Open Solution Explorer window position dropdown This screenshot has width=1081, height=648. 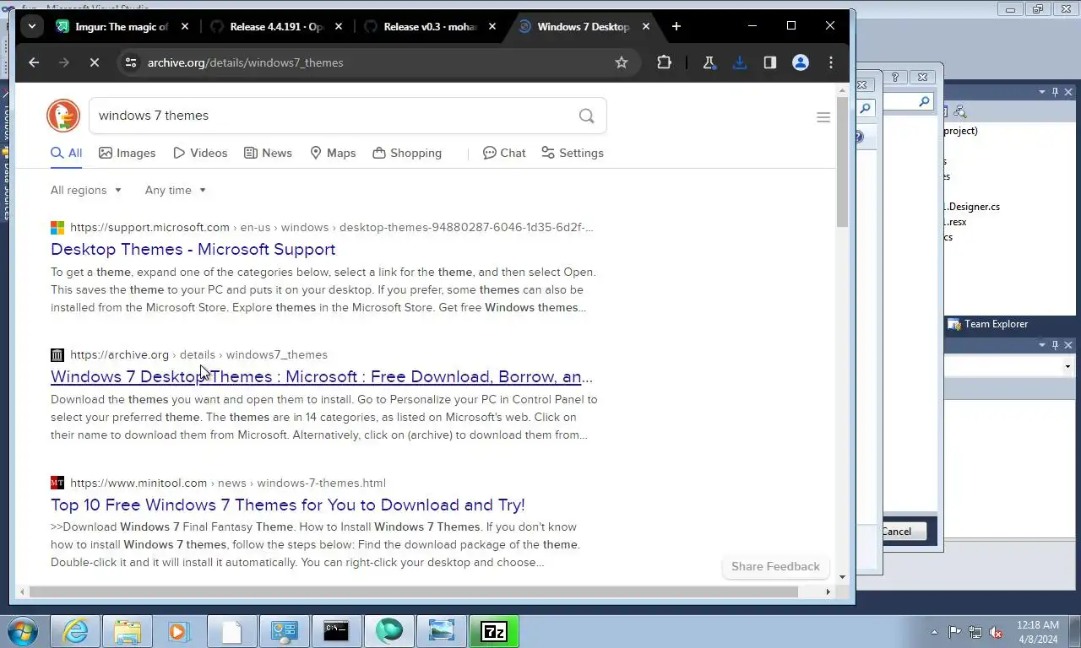[1042, 92]
